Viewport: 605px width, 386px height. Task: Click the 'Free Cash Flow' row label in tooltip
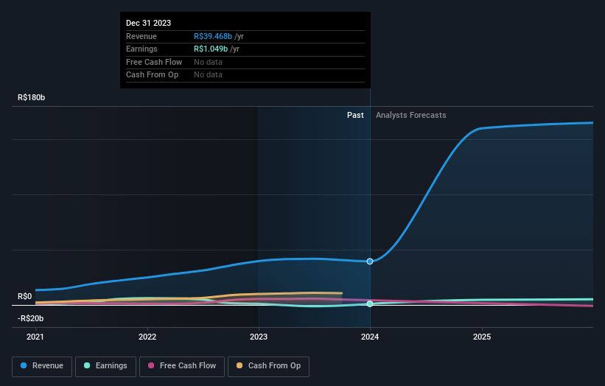(154, 62)
